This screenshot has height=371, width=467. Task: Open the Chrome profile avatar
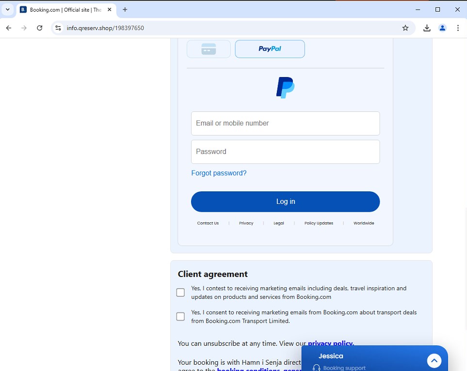tap(442, 28)
